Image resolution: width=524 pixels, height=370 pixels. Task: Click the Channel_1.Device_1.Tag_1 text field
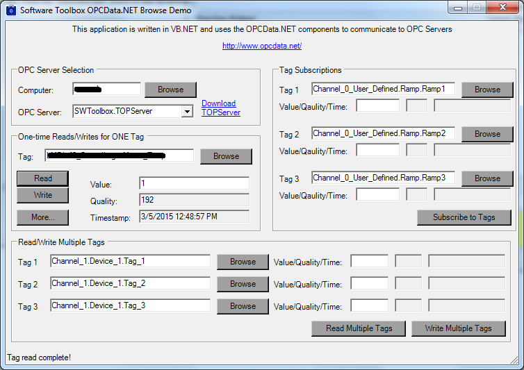pos(130,261)
